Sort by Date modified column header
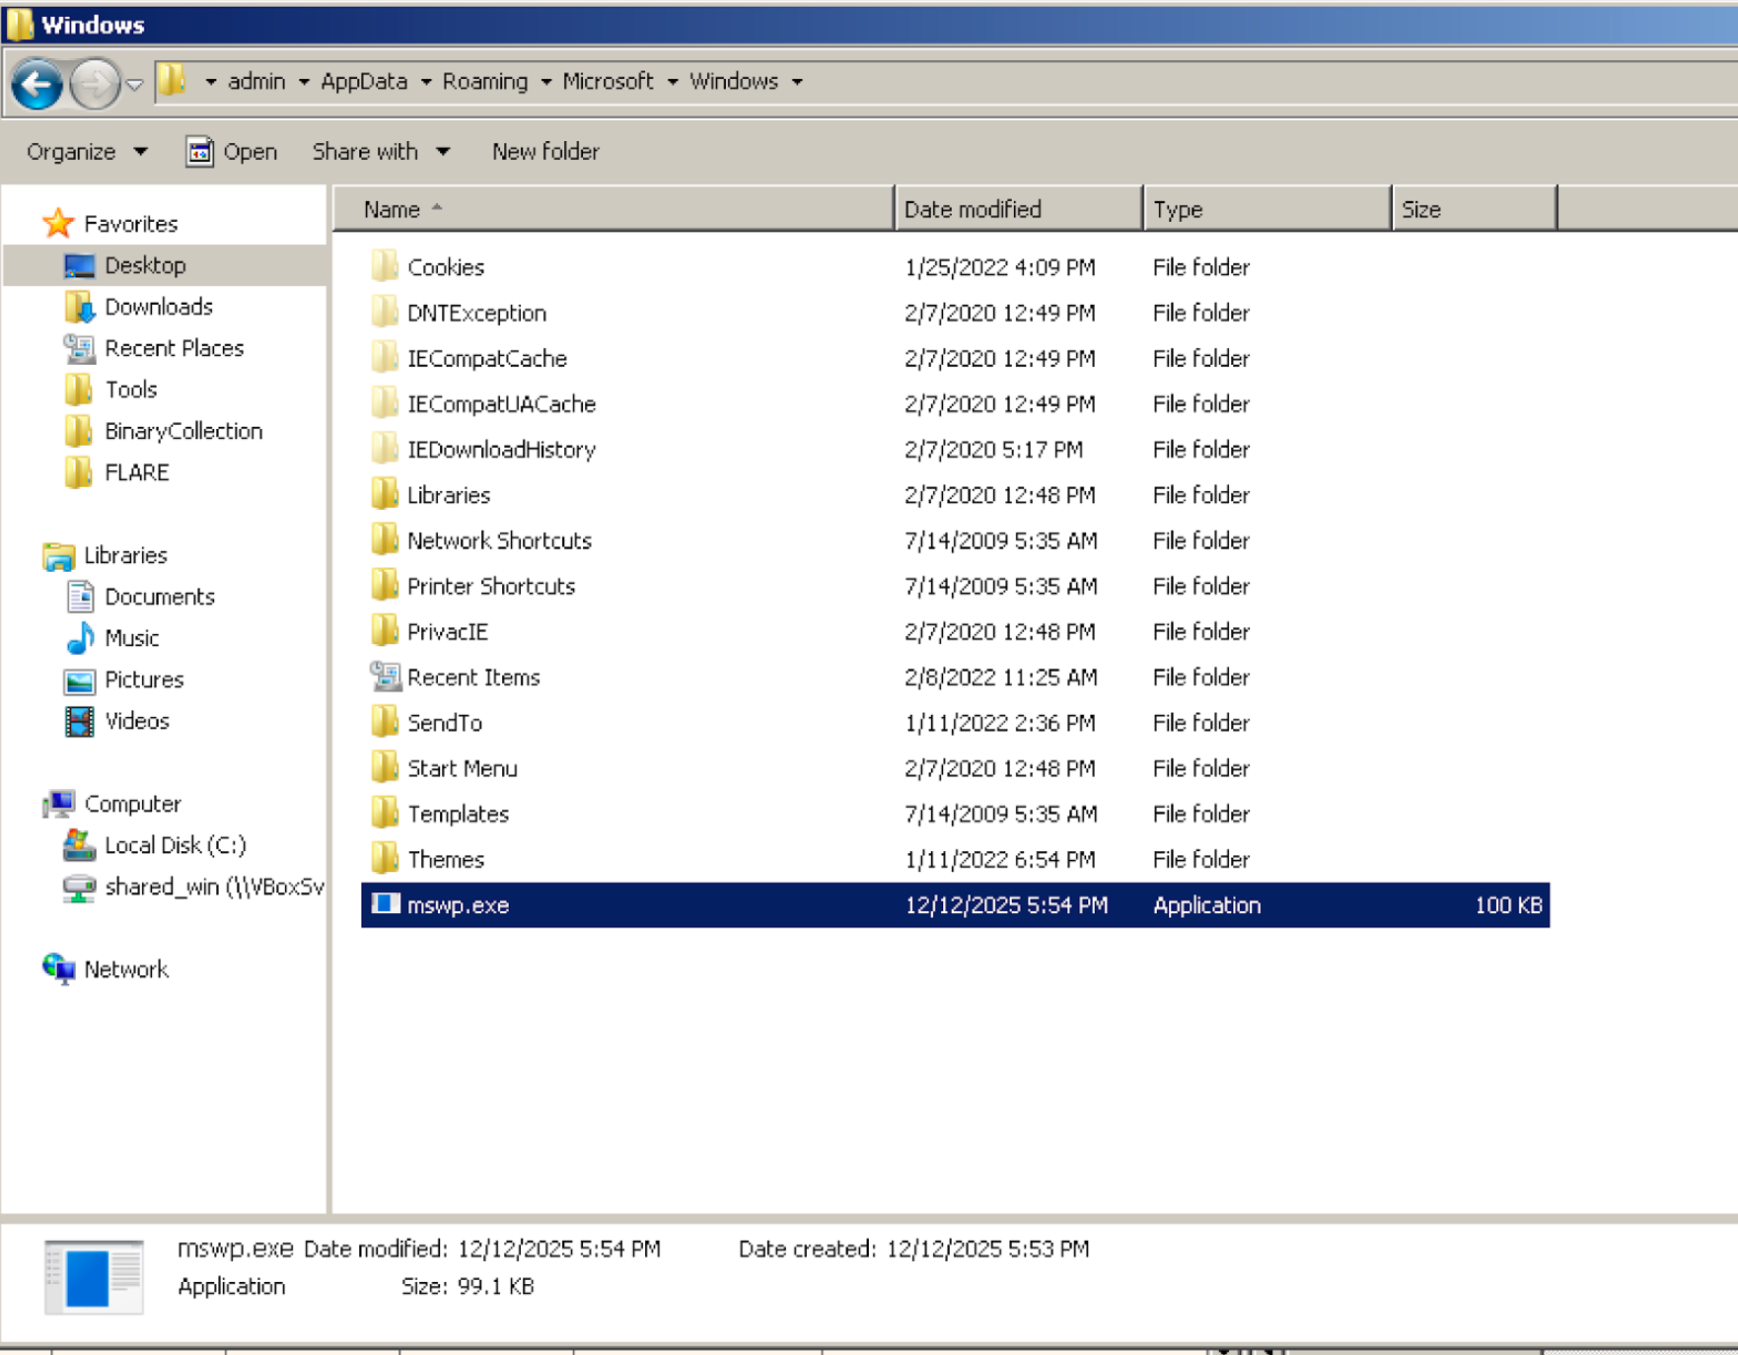The image size is (1738, 1355). 1019,209
